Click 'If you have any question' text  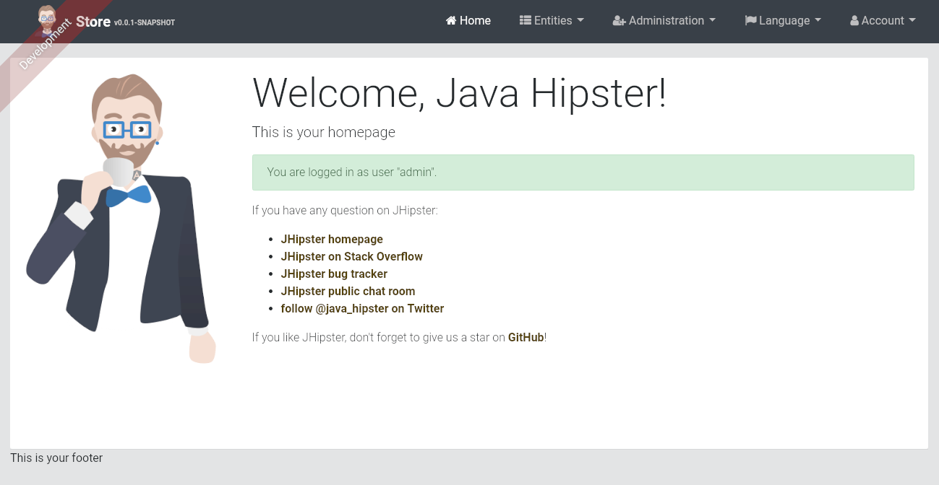[345, 211]
